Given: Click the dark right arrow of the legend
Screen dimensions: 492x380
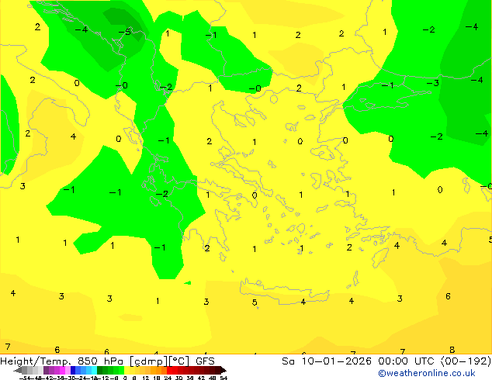Looking at the screenshot, I should click(x=223, y=370).
